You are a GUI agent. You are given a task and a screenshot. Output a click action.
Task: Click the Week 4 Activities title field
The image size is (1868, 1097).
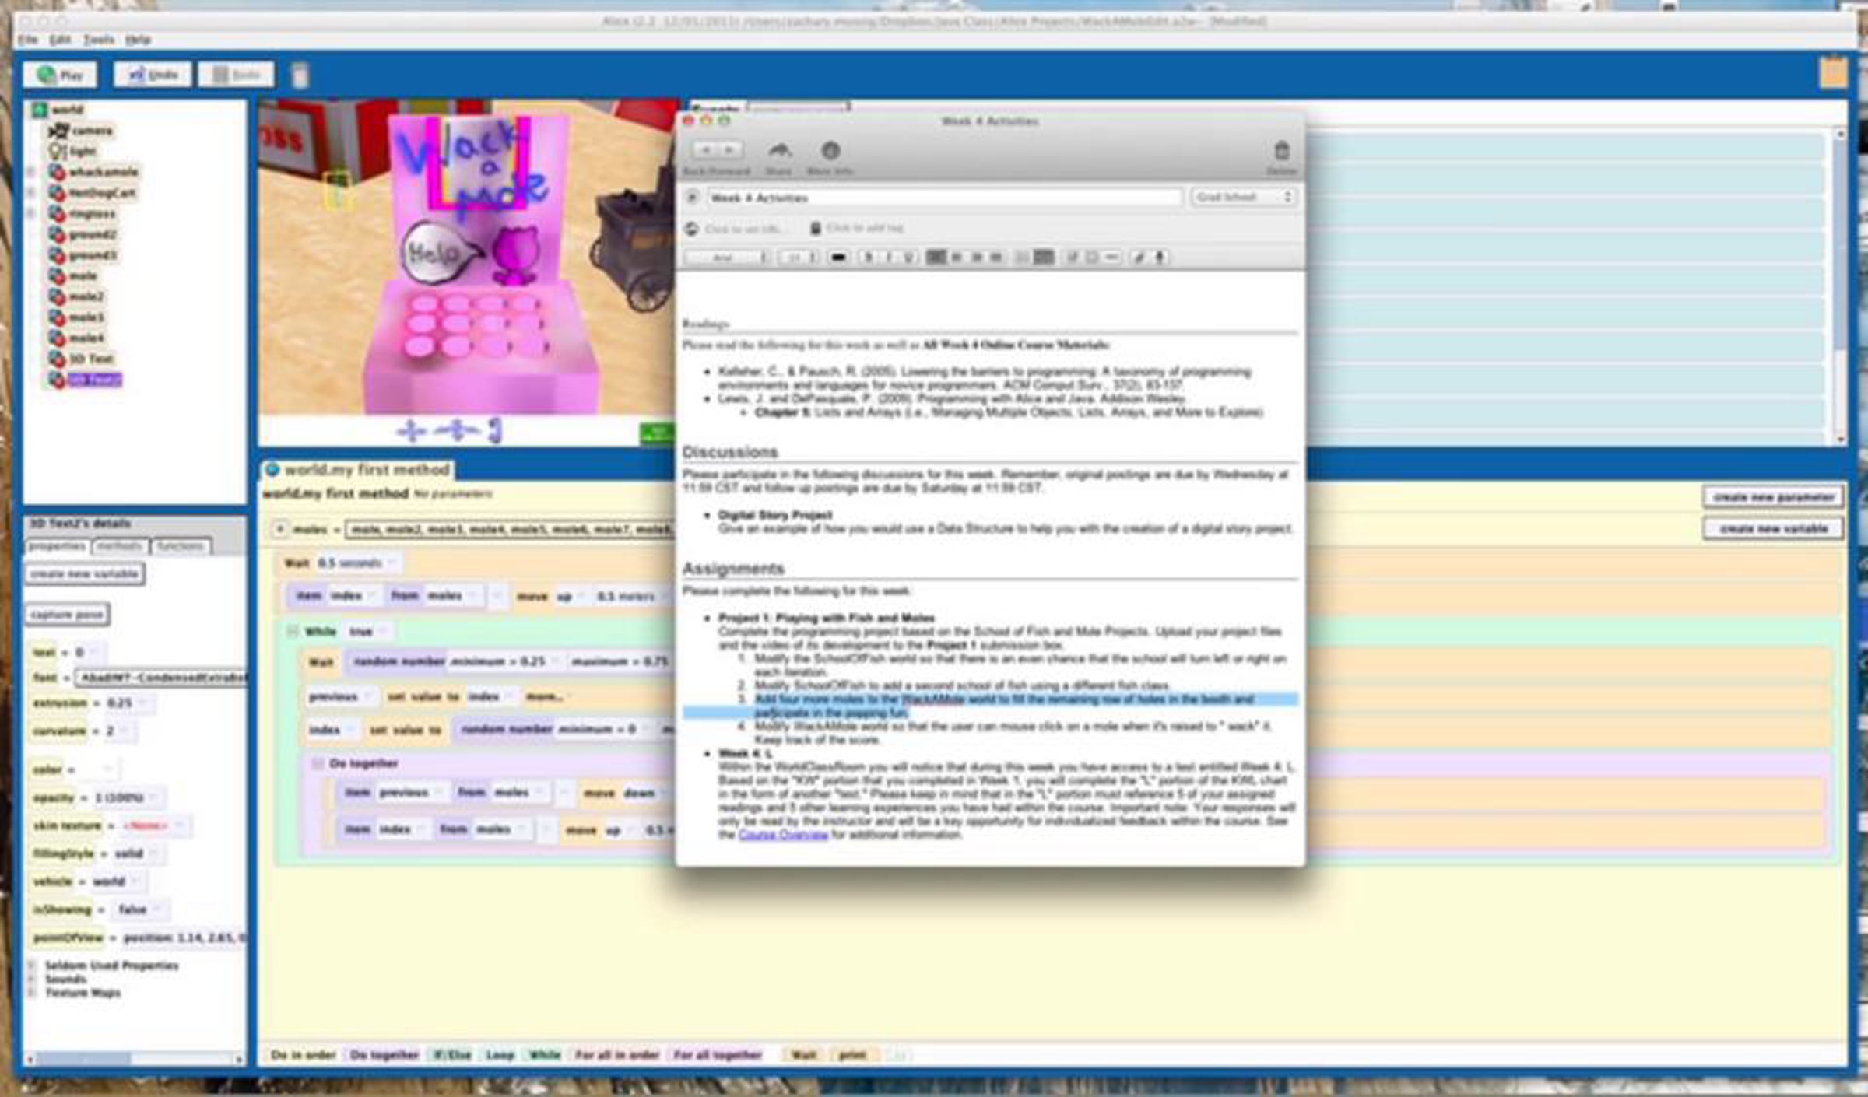coord(944,198)
